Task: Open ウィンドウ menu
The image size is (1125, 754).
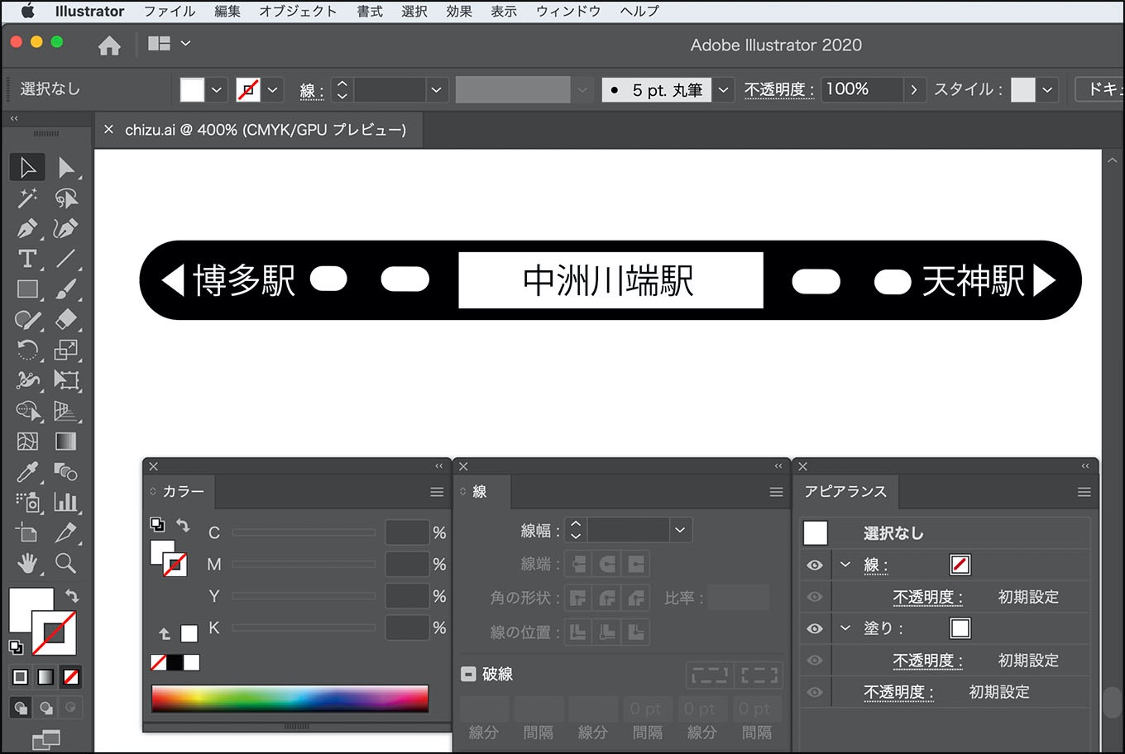Action: [568, 11]
